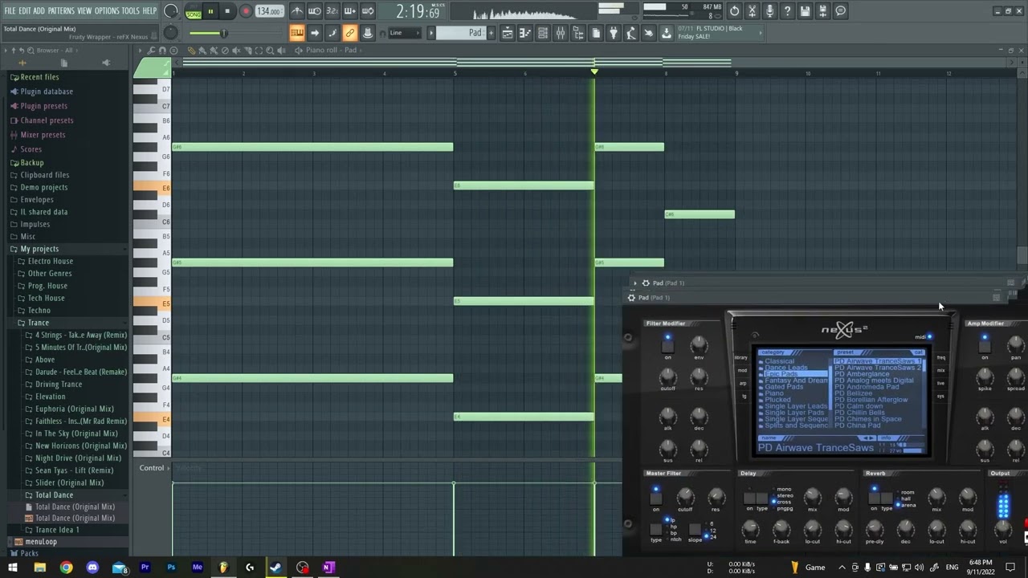Collapse the Trance folder
The image size is (1028, 578).
pos(38,323)
